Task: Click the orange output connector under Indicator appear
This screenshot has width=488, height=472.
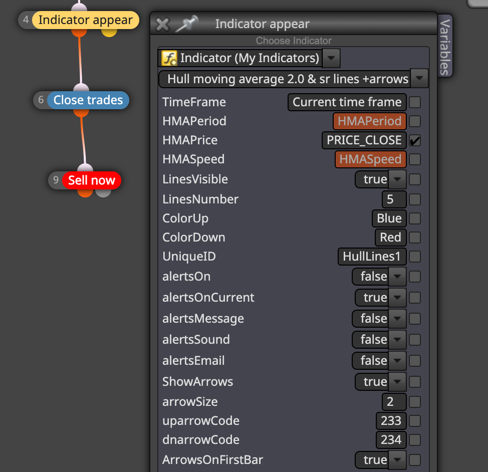Action: (x=79, y=33)
